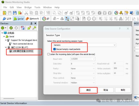Screen dimensions: 139x106
Task: Open the Edit menu
Action: (12, 7)
